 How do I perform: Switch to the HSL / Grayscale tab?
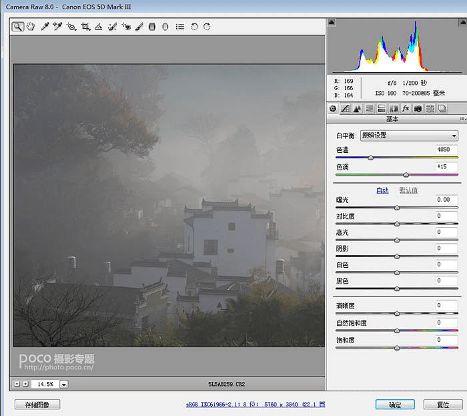[370, 108]
